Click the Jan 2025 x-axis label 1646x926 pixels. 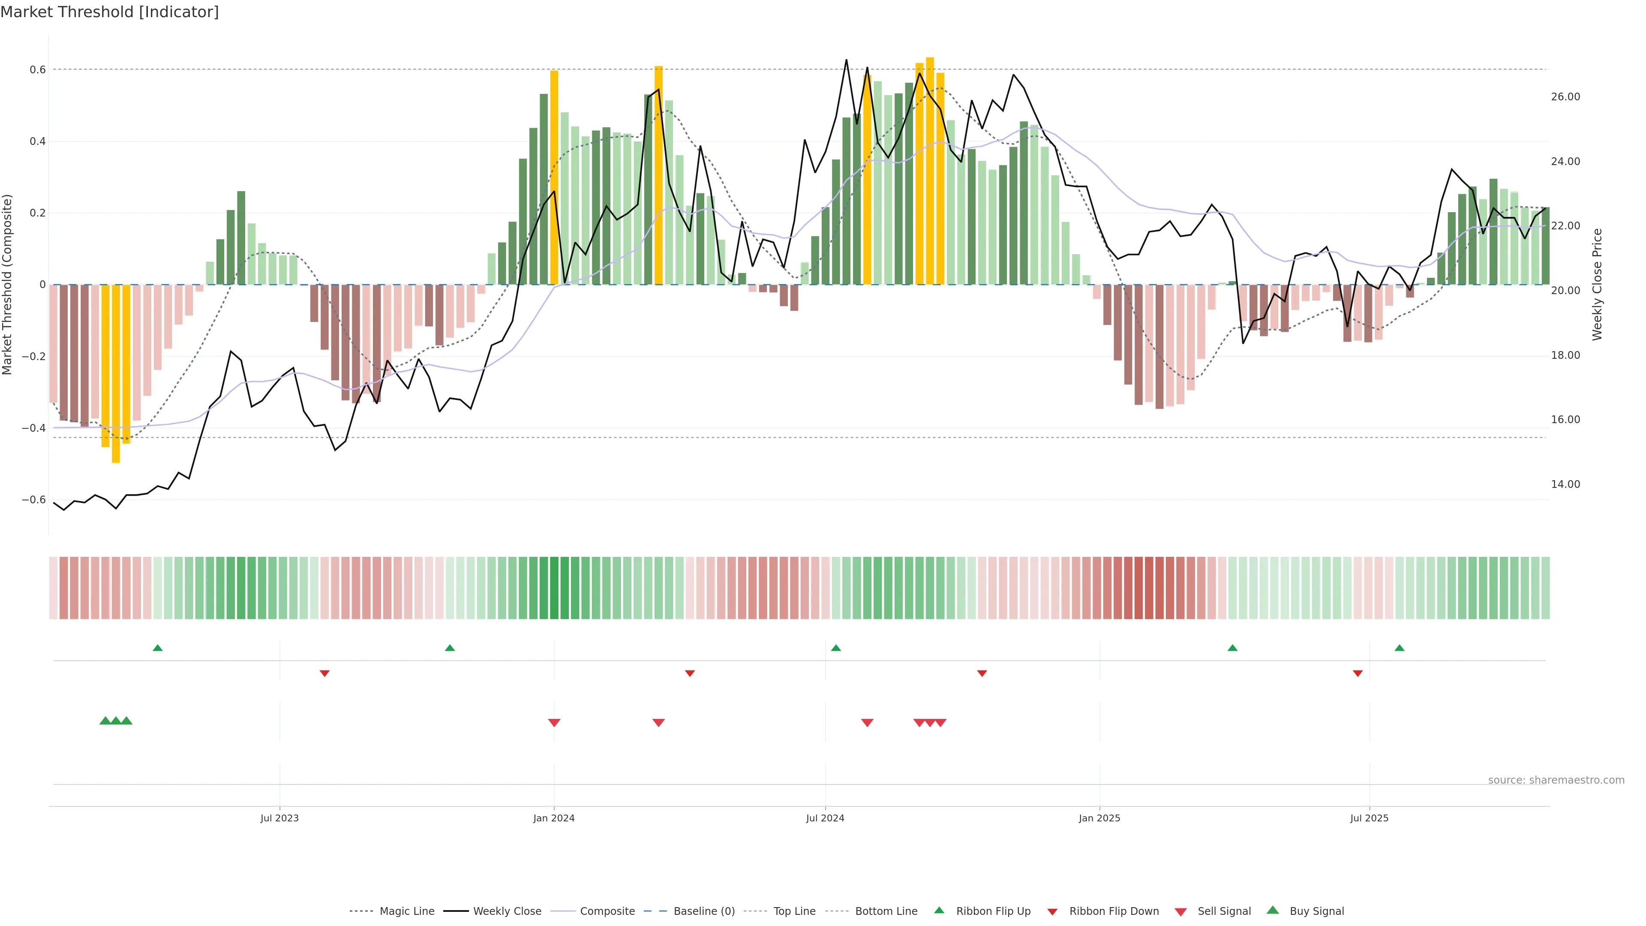point(1099,818)
